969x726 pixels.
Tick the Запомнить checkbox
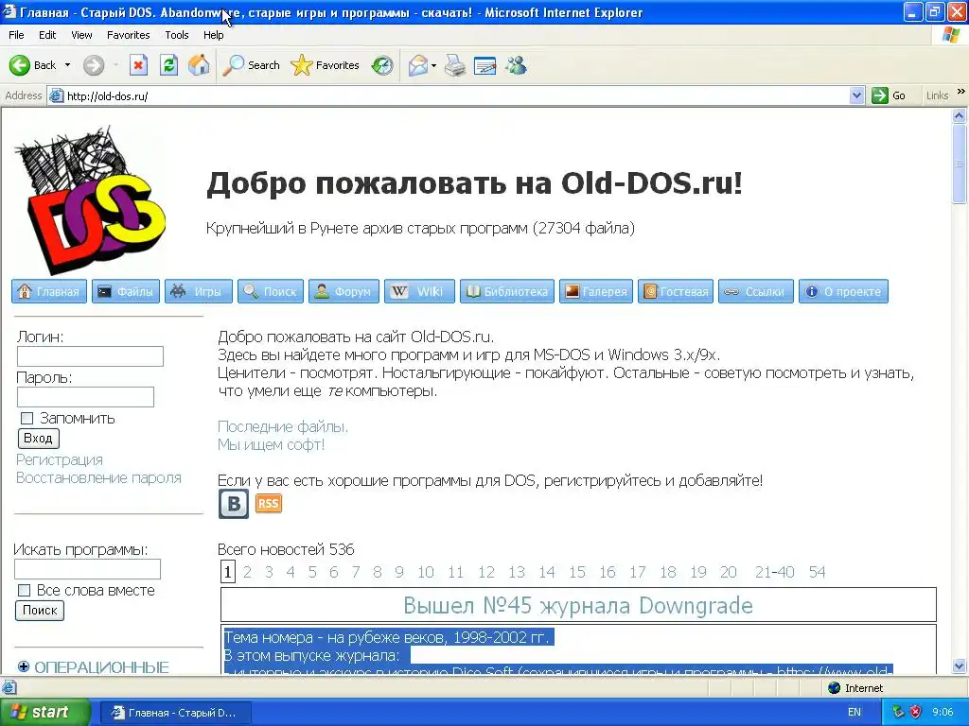[x=26, y=419]
